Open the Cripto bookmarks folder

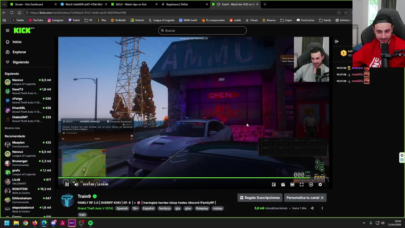(x=286, y=20)
